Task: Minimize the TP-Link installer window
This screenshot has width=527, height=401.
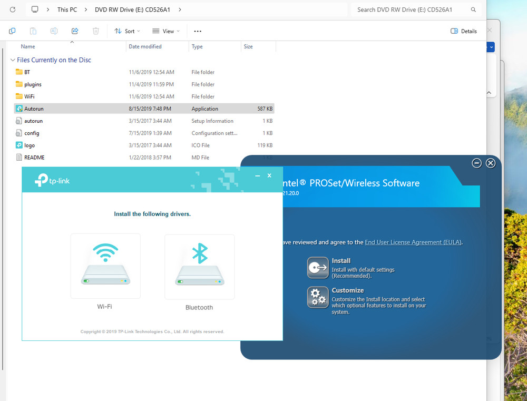Action: [258, 175]
